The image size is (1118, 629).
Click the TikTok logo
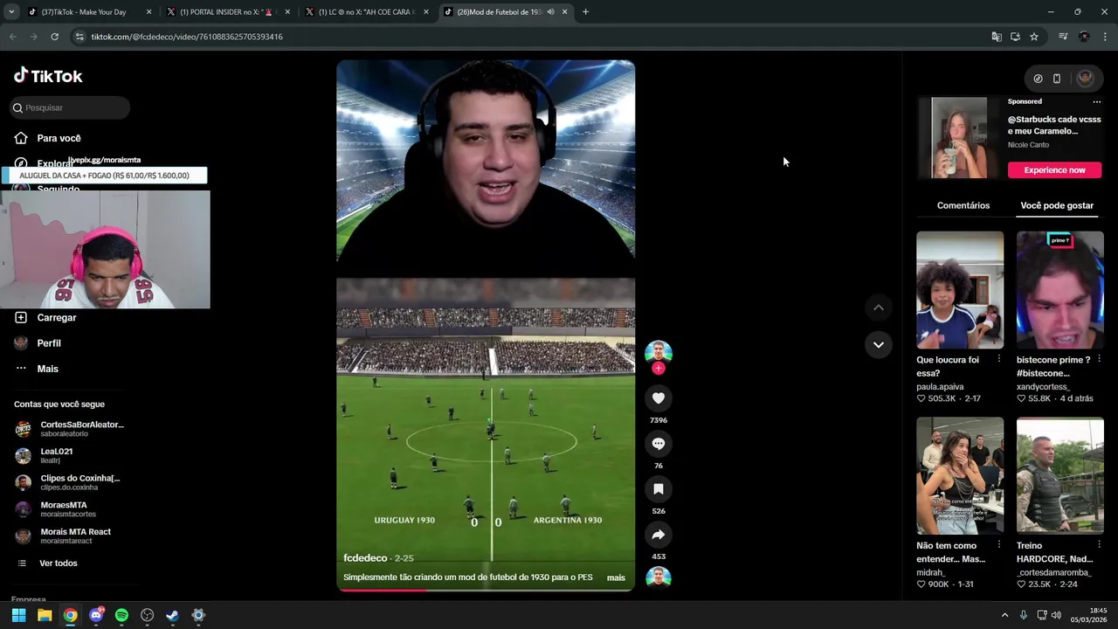[48, 76]
